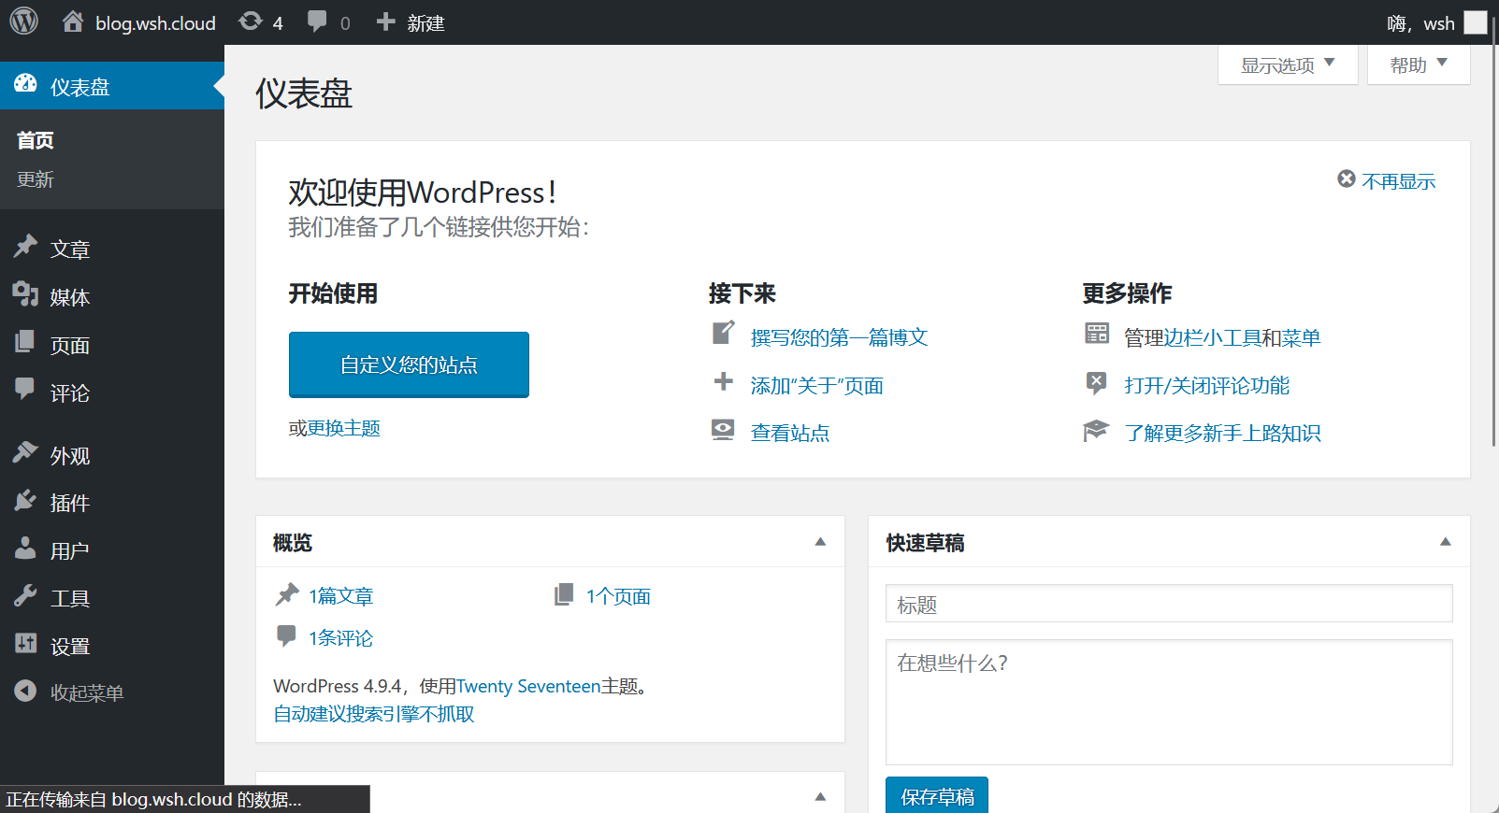Click the wrench icon beside 工具
Image resolution: width=1499 pixels, height=813 pixels.
(x=25, y=595)
